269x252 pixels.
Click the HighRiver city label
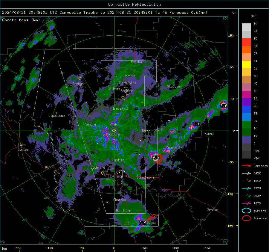(x=124, y=210)
